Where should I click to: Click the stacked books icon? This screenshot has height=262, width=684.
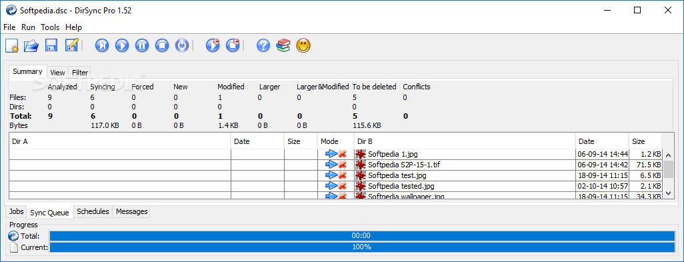(x=283, y=45)
